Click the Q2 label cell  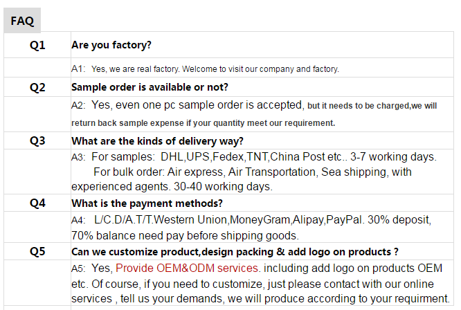(x=37, y=87)
